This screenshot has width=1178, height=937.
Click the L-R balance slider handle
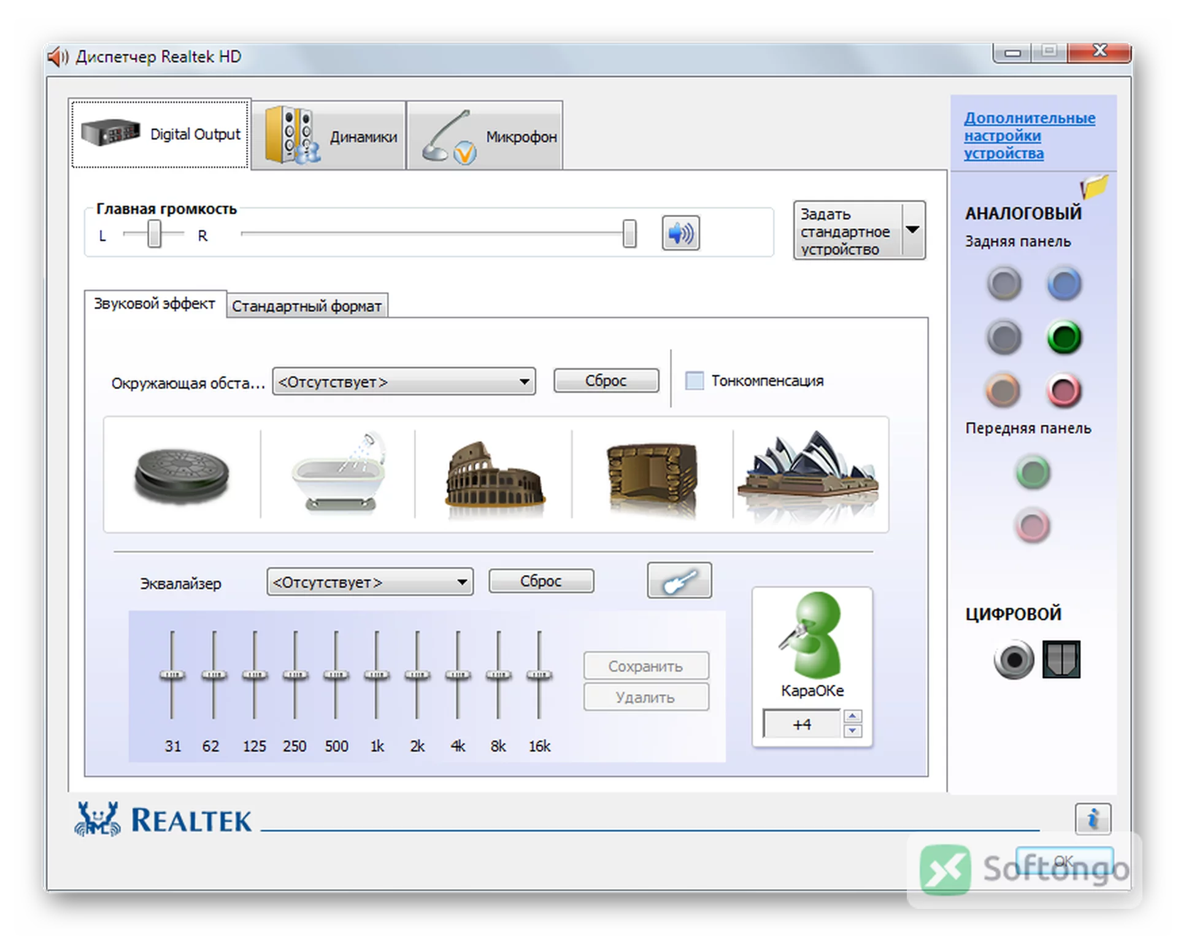[x=155, y=233]
